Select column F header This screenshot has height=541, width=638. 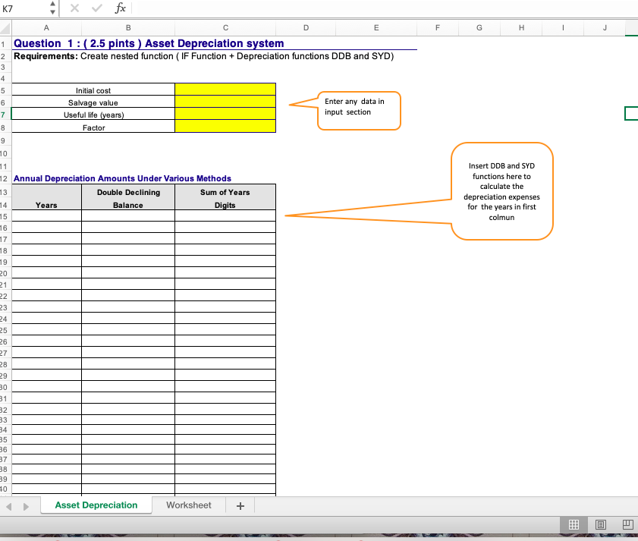click(x=438, y=27)
